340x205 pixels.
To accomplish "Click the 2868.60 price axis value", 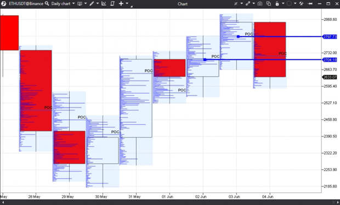I will 330,20.
